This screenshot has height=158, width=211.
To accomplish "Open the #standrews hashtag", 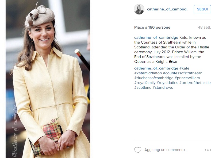I will click(163, 87).
